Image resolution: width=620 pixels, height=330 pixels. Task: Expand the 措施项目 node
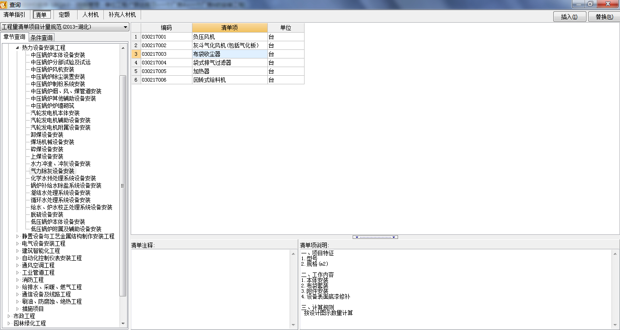pyautogui.click(x=18, y=309)
